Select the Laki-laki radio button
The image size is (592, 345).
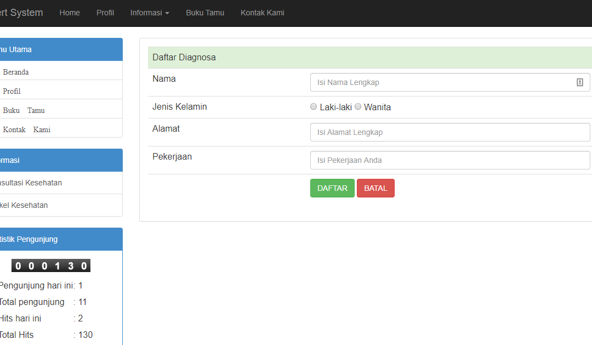pyautogui.click(x=314, y=106)
